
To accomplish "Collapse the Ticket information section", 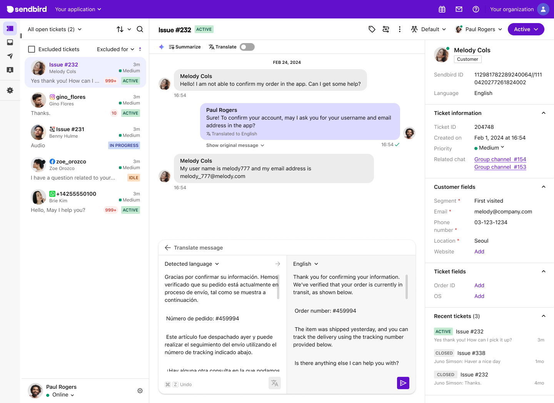I will pos(543,113).
